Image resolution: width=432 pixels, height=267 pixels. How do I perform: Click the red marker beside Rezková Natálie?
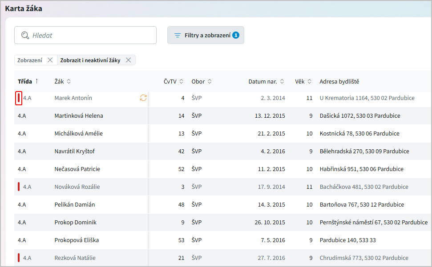click(18, 258)
